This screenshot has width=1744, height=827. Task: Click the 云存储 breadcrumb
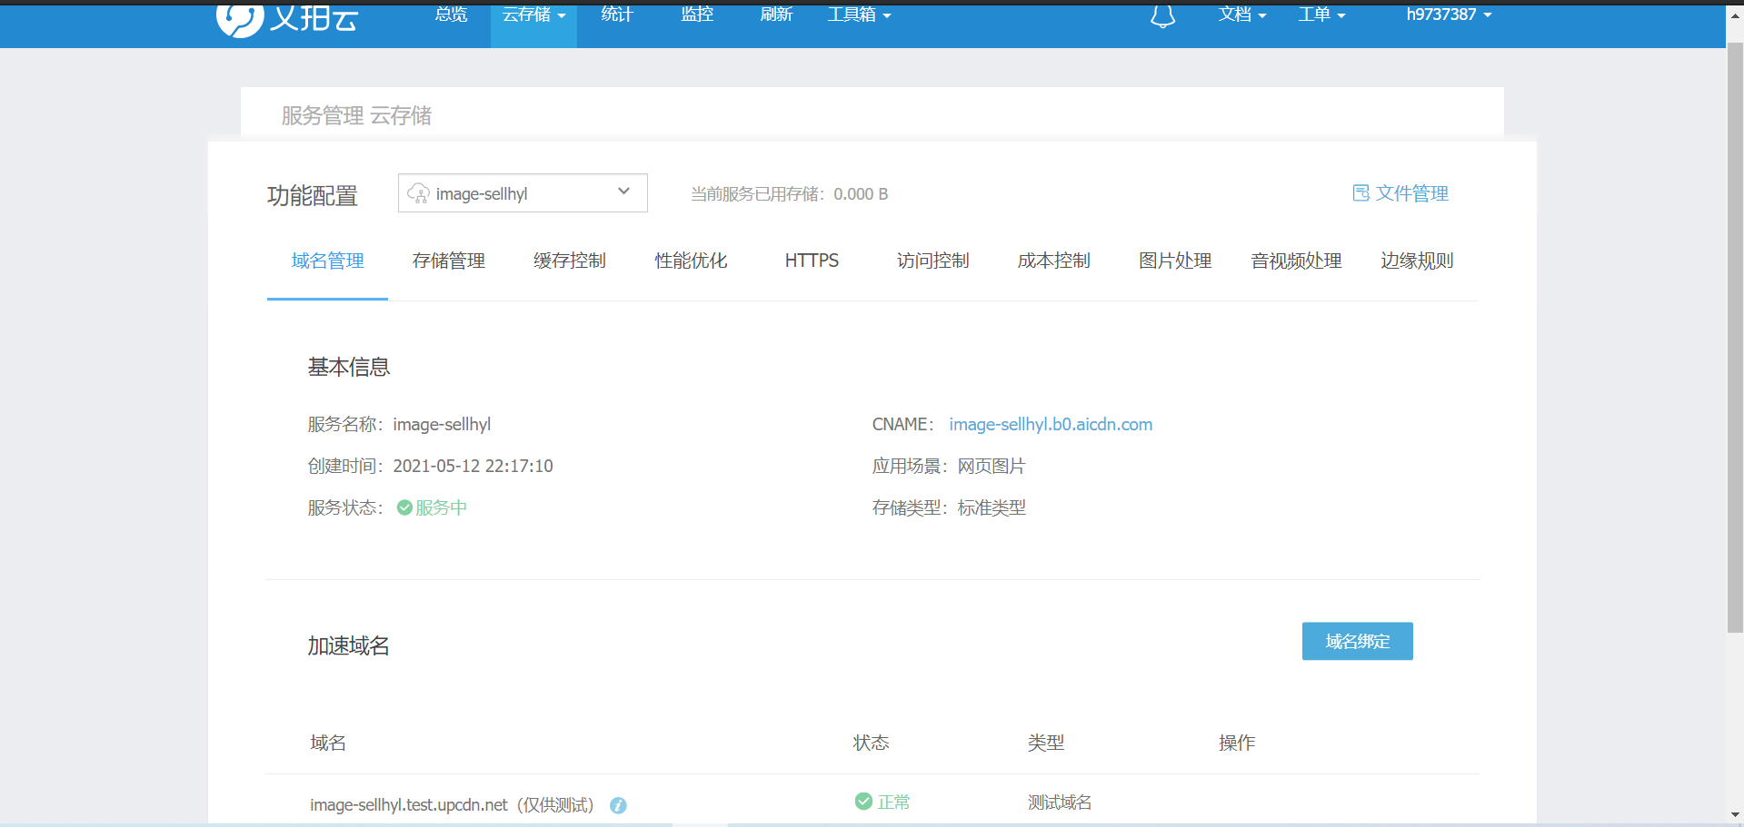coord(401,116)
